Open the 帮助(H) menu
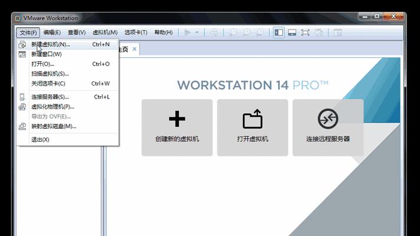 point(163,32)
